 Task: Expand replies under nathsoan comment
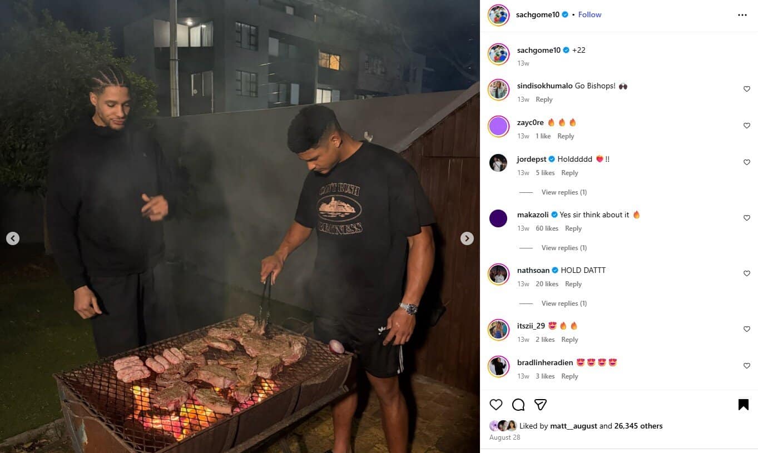(564, 303)
